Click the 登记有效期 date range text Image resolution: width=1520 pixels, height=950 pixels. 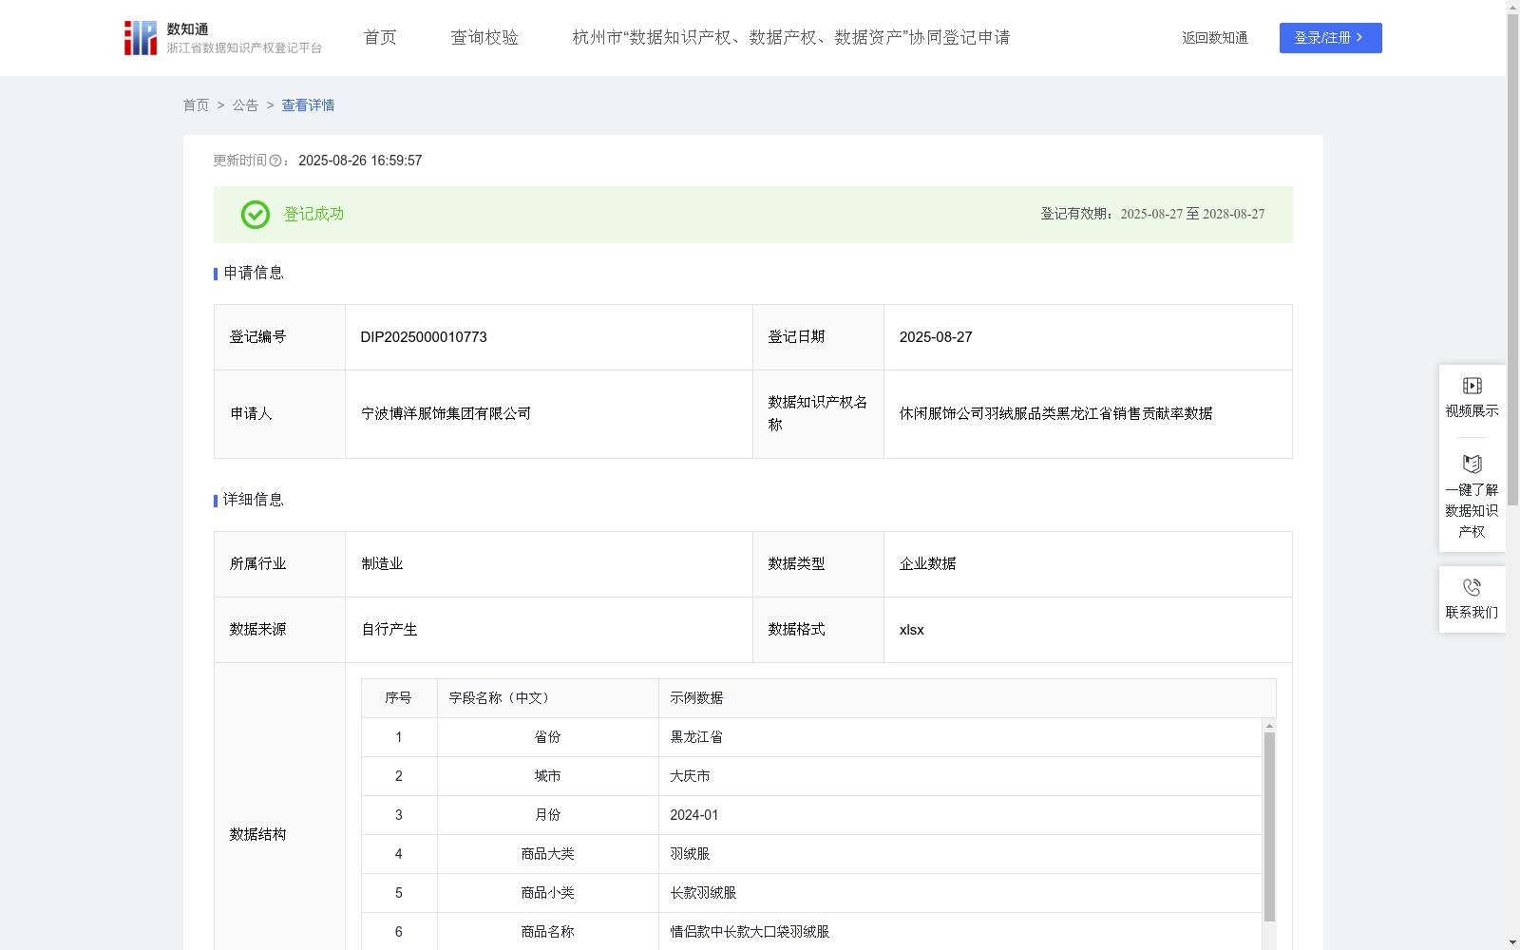1152,215
